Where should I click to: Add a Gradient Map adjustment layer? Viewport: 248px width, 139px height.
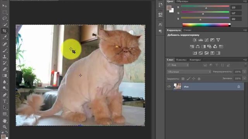[218, 53]
